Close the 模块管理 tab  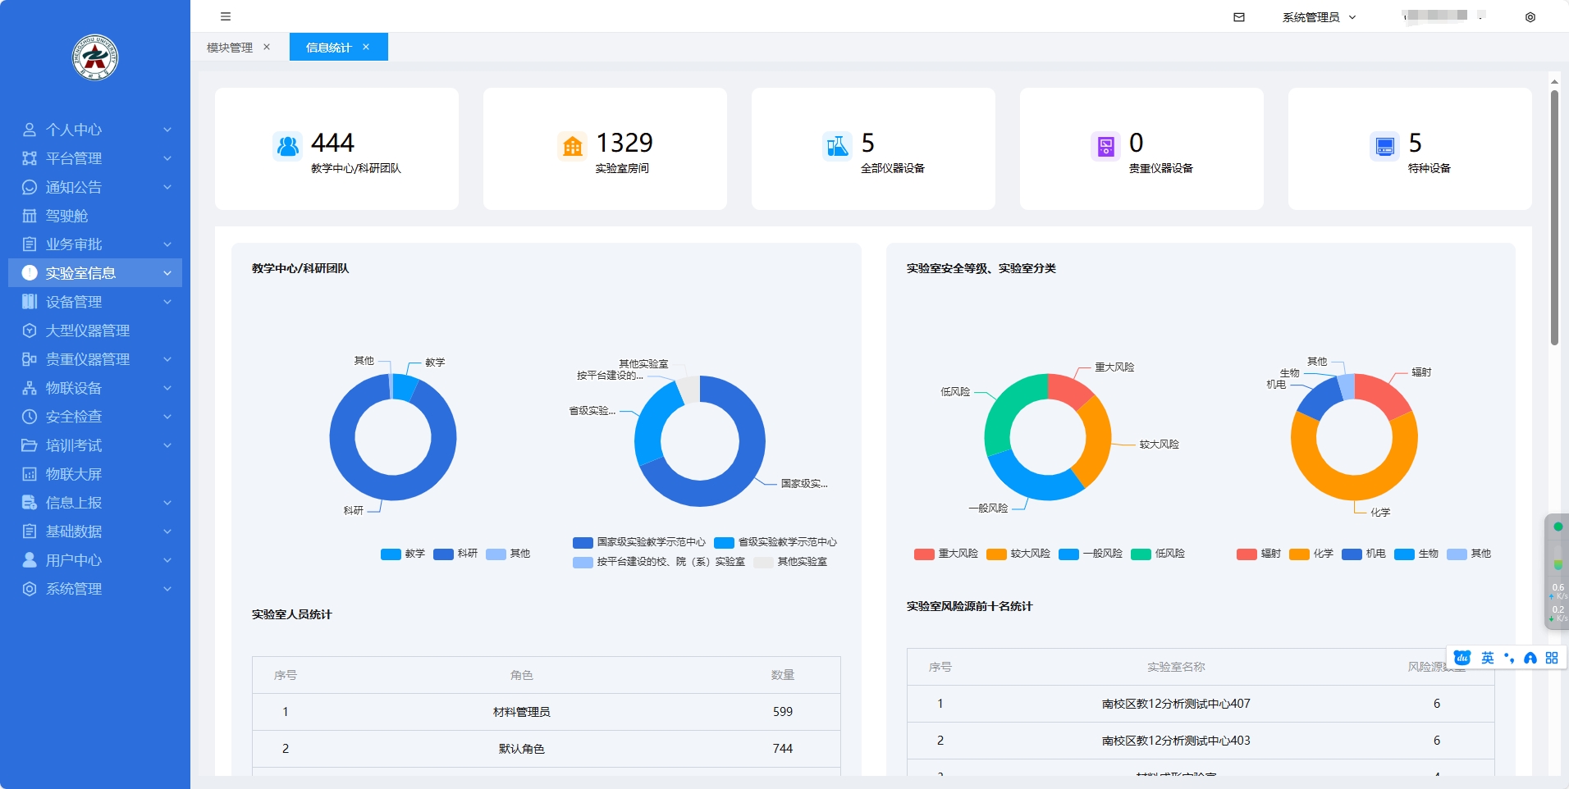[267, 48]
